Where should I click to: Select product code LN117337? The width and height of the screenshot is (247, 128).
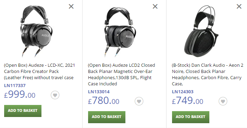coord(15,85)
